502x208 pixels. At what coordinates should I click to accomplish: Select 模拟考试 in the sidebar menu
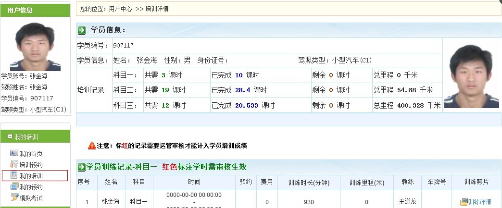pyautogui.click(x=31, y=197)
